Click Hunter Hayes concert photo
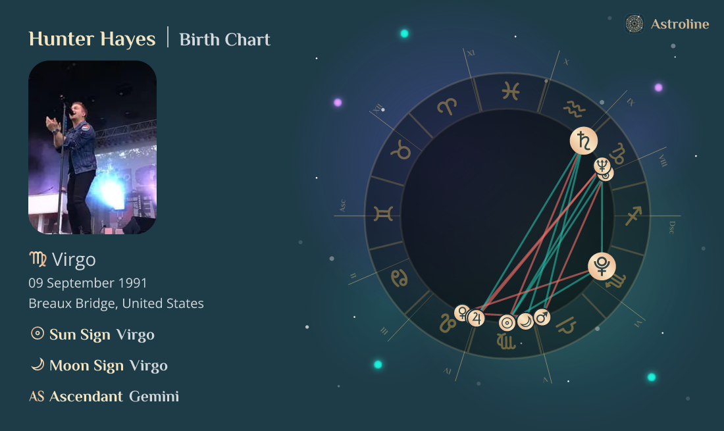This screenshot has width=724, height=431. [92, 147]
